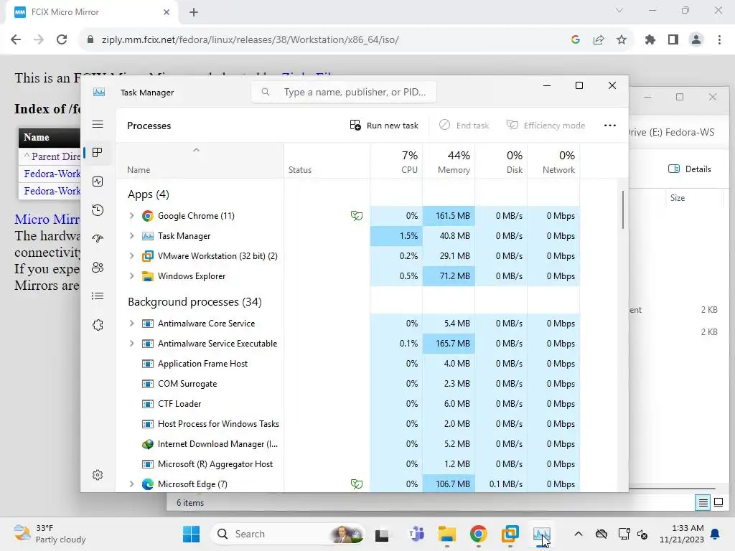Click End task button
This screenshot has width=735, height=551.
464,126
